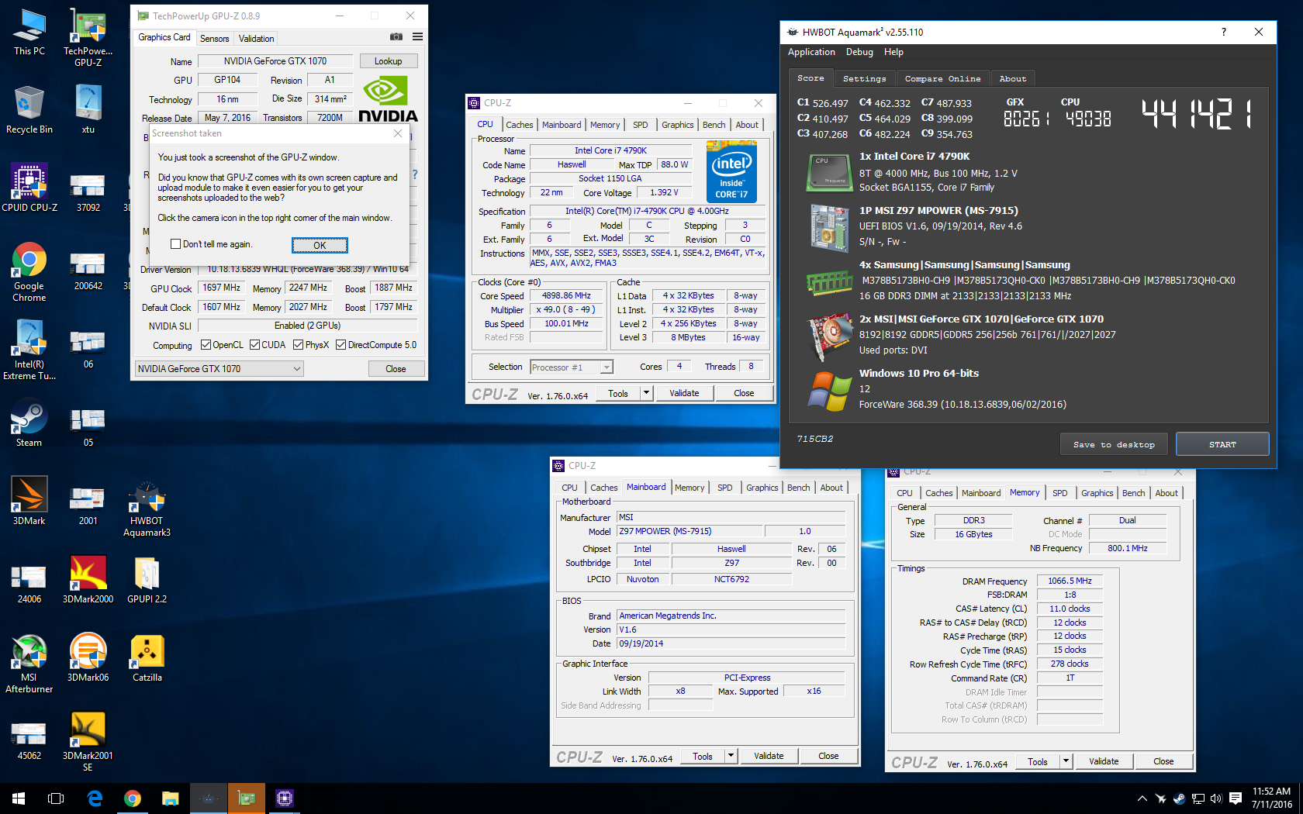Image resolution: width=1303 pixels, height=814 pixels.
Task: Open the Bench tab in Mainboard CPU-Z window
Action: tap(798, 488)
